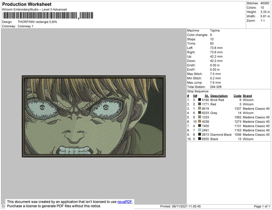Screen dimensions: 272x210
Task: Click the Zoom value '1:1'
Action: [262, 21]
